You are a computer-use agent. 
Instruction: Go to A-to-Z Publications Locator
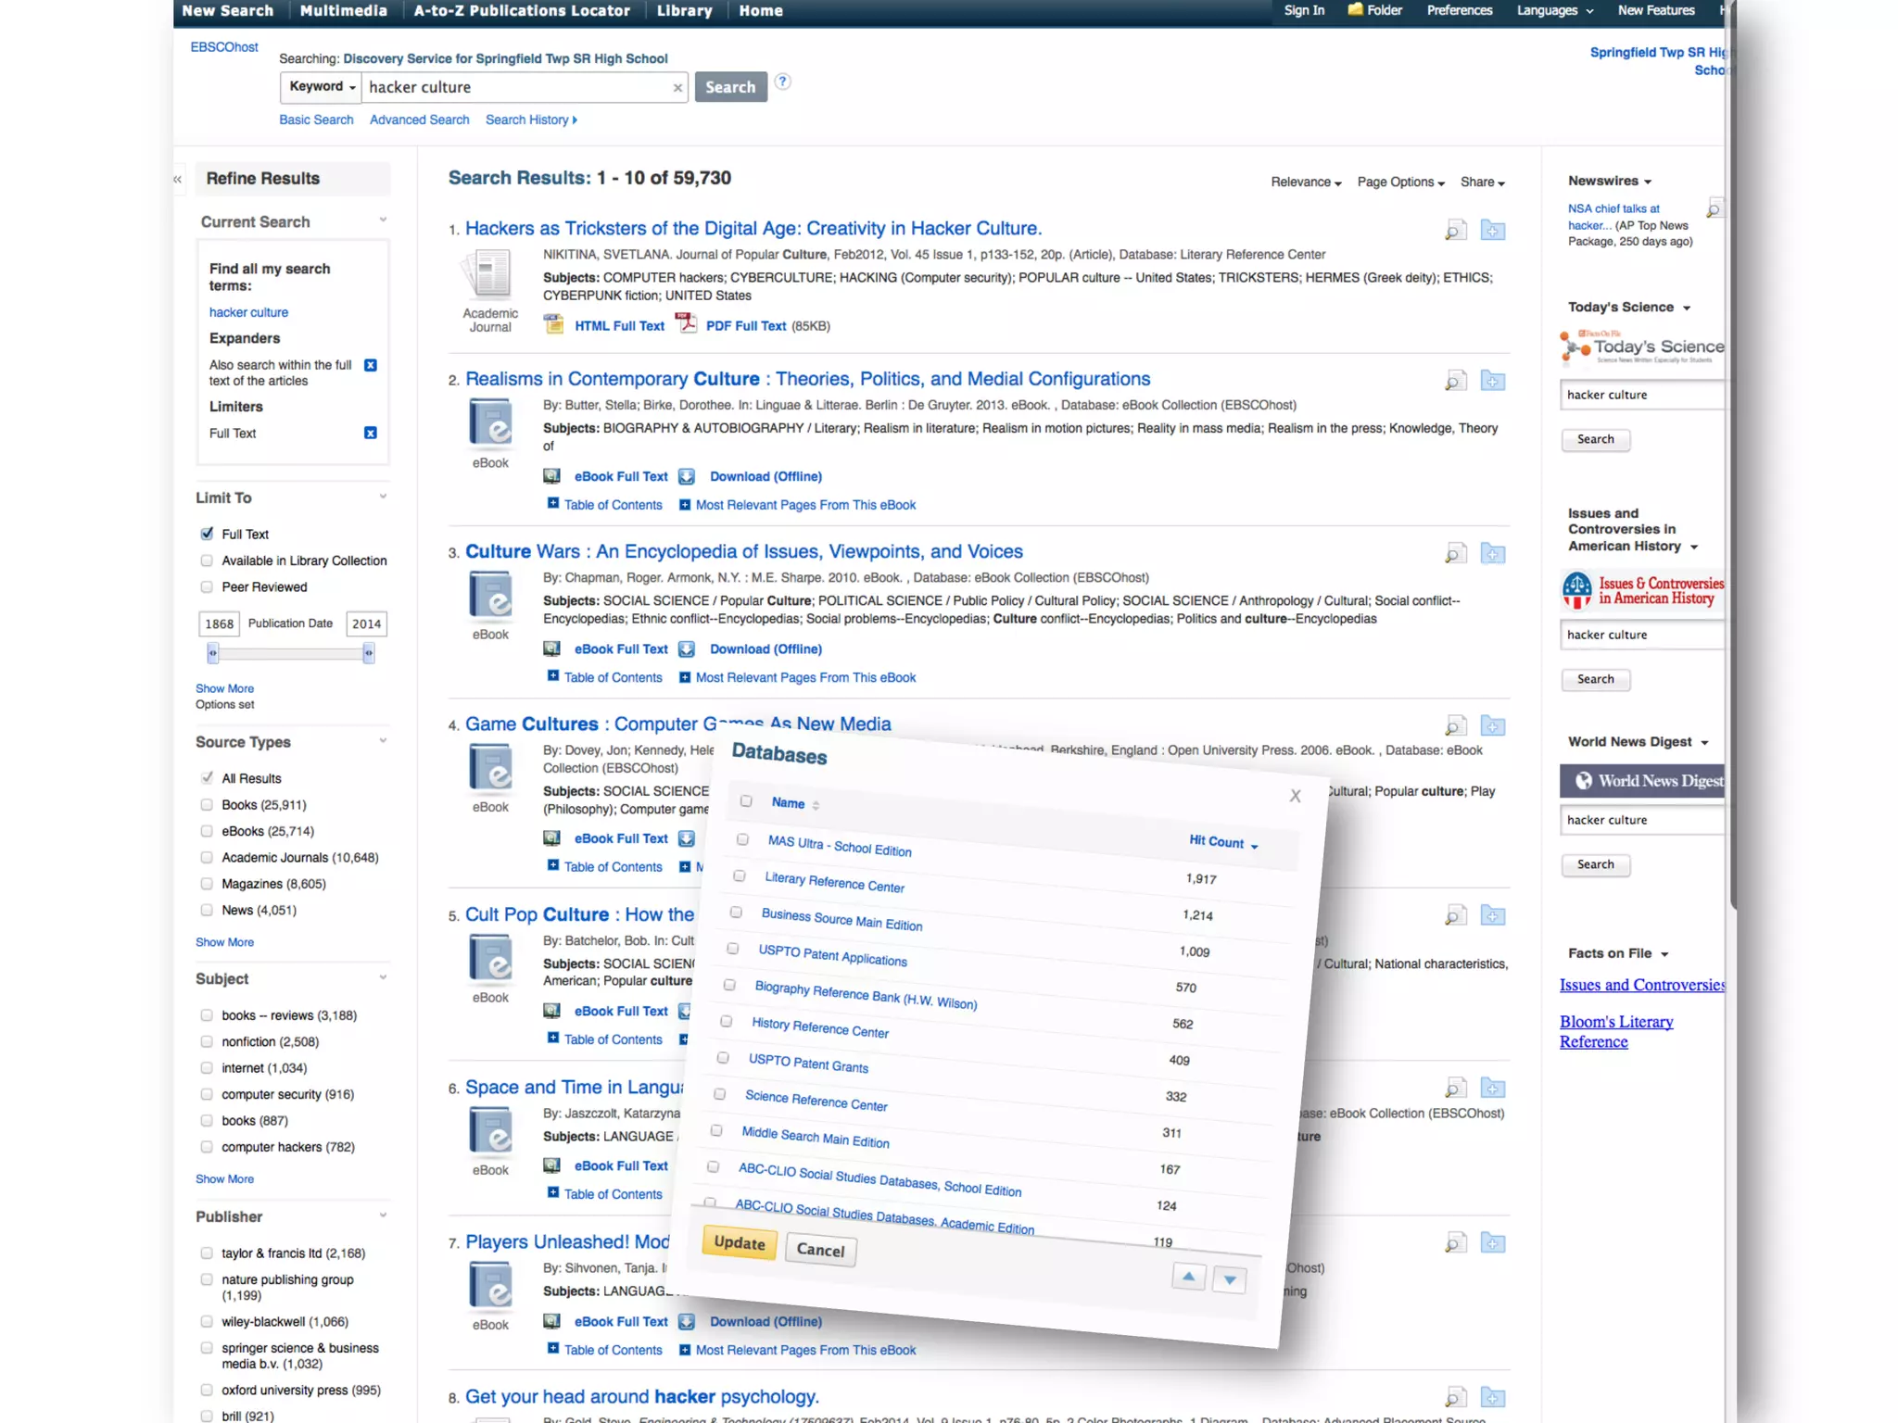pos(521,11)
